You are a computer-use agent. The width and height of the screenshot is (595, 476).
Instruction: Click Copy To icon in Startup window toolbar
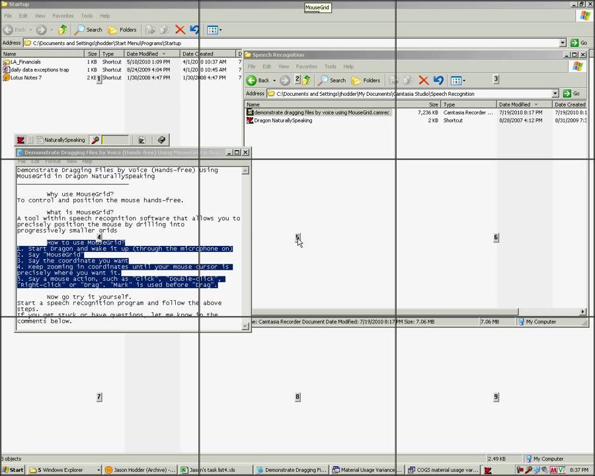pos(165,30)
